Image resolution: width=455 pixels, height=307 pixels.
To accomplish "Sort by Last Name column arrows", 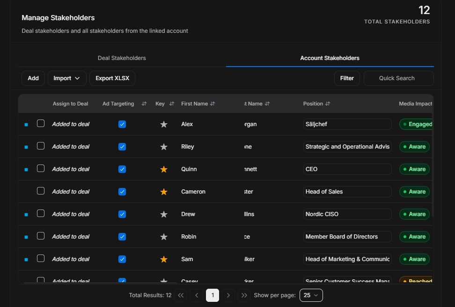I will click(x=267, y=104).
